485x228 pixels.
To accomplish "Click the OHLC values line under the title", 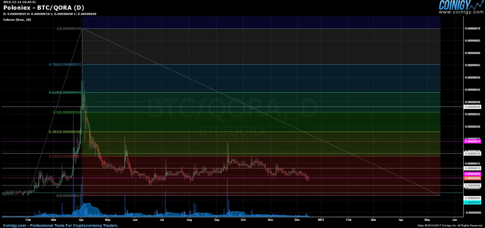I will coord(50,14).
